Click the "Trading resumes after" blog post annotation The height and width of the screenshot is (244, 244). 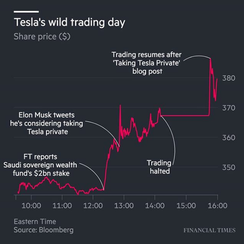[146, 63]
